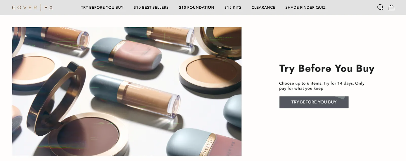Open the $10 Foundation nav link
This screenshot has width=406, height=161.
[x=196, y=7]
